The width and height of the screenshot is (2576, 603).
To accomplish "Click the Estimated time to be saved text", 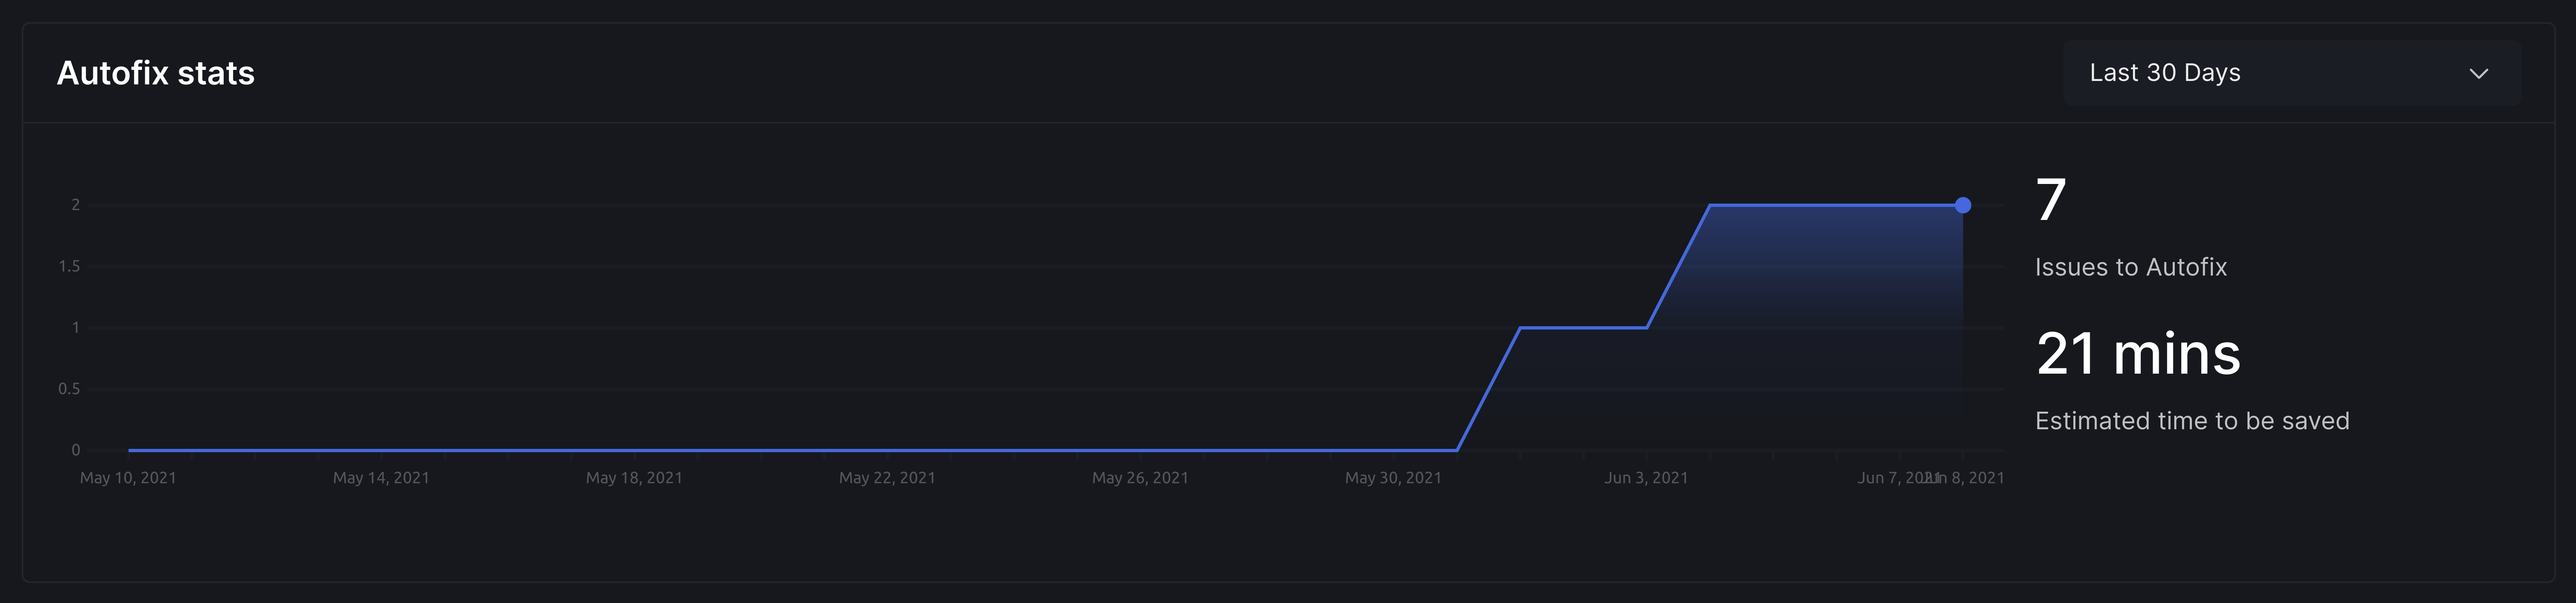I will [2192, 421].
